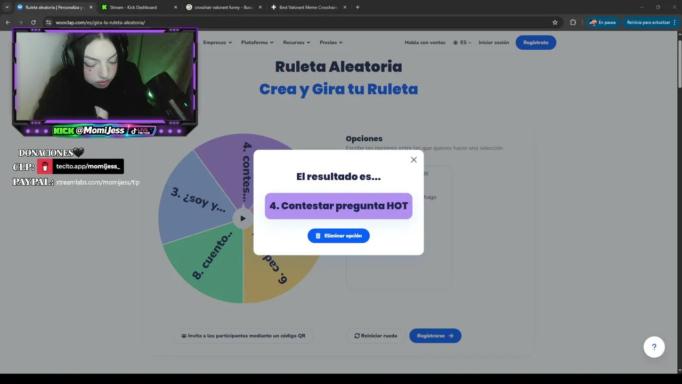The width and height of the screenshot is (682, 384).
Task: Click the tecito.app/momijess_ label
Action: tap(88, 166)
